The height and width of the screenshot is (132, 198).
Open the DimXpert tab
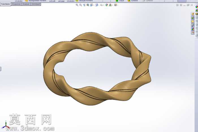[36, 4]
